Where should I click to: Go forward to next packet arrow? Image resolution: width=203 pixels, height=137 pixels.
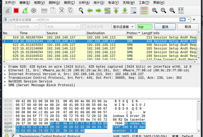tap(99, 11)
